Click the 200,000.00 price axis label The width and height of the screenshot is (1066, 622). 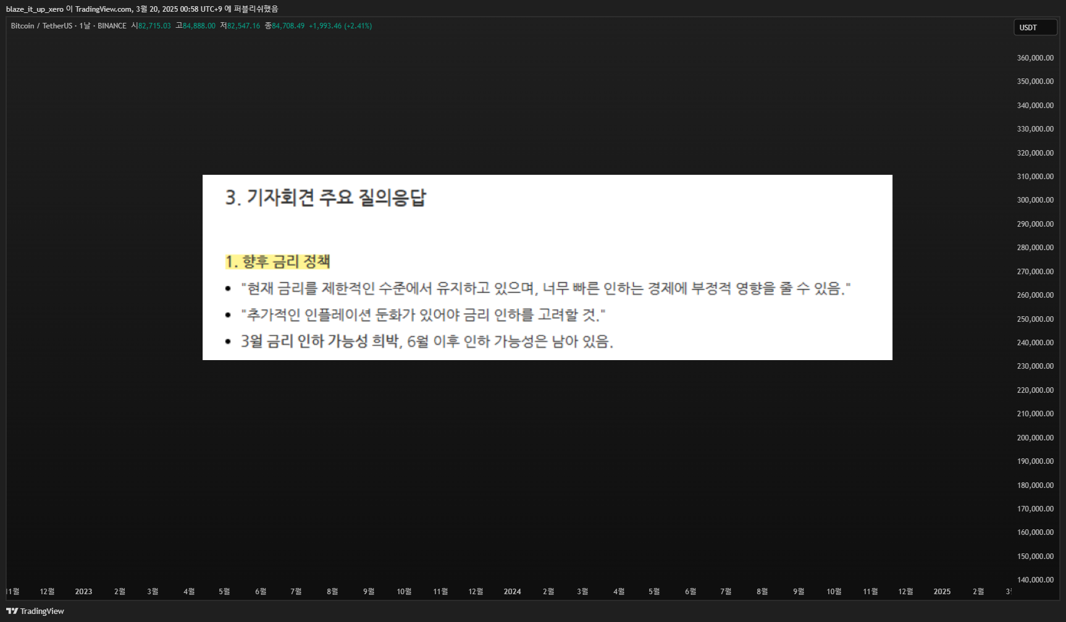(x=1035, y=438)
